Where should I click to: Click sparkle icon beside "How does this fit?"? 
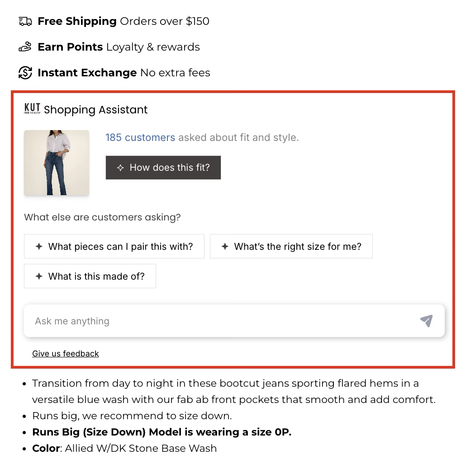pyautogui.click(x=120, y=168)
